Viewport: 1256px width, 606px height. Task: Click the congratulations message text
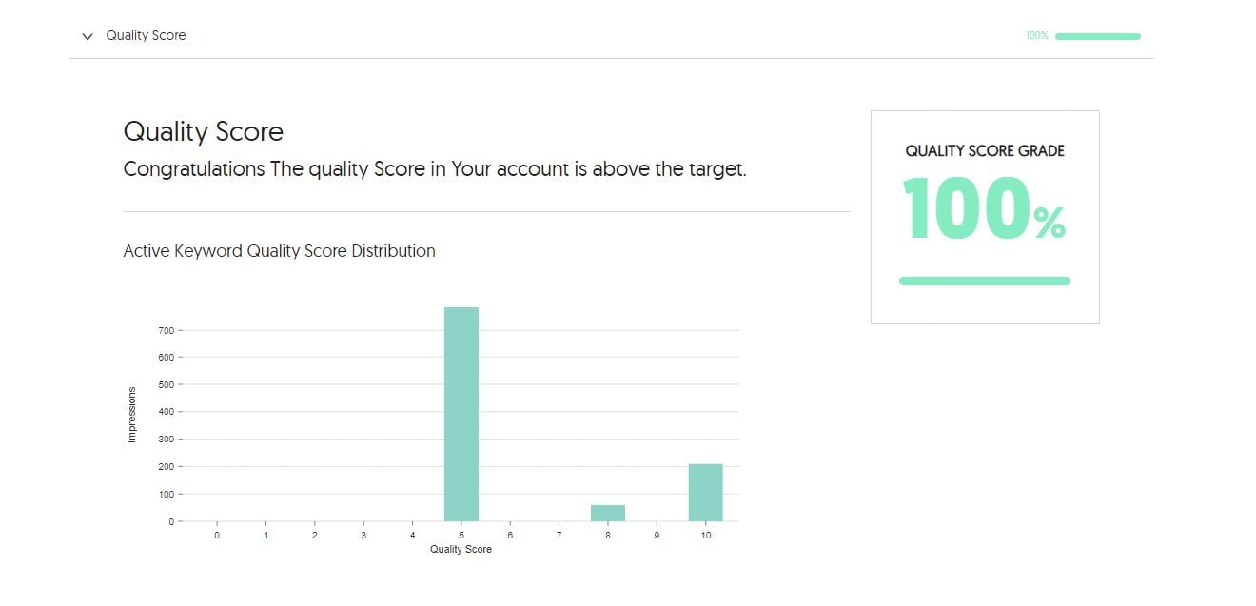point(435,168)
